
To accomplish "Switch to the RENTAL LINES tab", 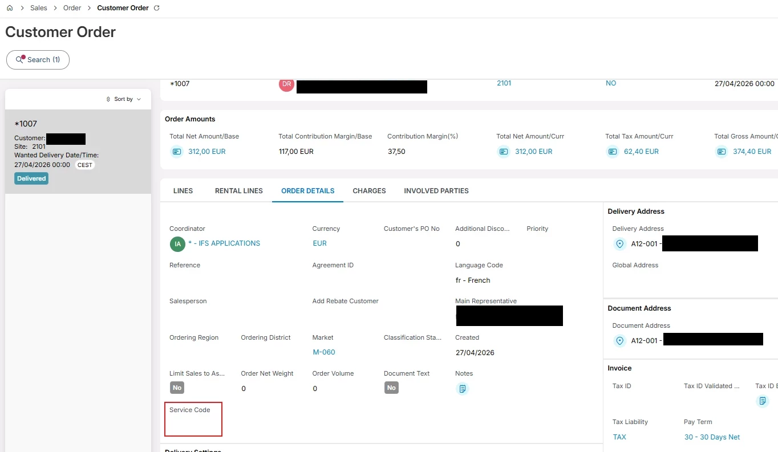I will 239,191.
